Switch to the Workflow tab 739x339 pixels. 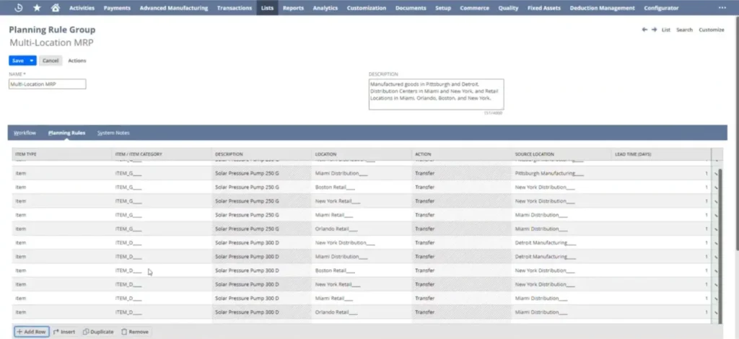pyautogui.click(x=25, y=133)
